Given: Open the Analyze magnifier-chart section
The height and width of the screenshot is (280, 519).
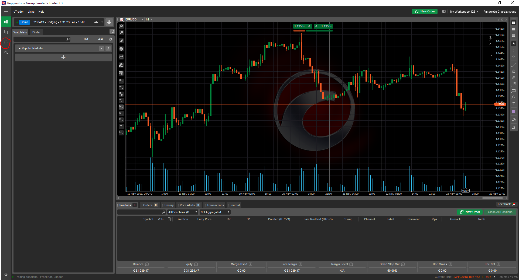Looking at the screenshot, I should click(x=6, y=52).
